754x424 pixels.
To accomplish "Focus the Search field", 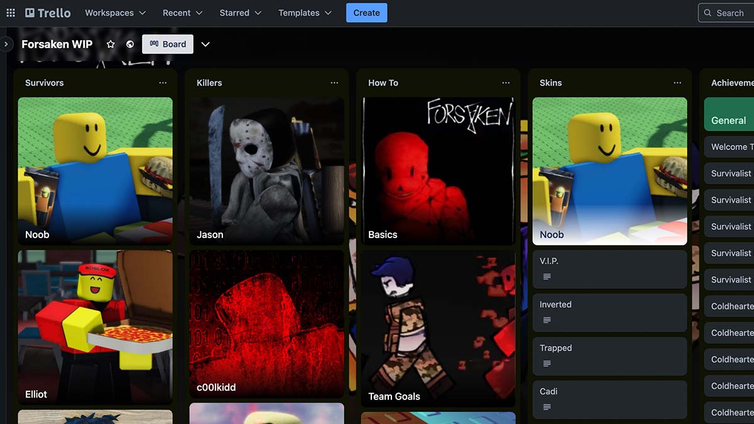I will pyautogui.click(x=726, y=13).
